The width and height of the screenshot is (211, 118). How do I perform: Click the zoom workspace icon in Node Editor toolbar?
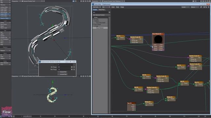tap(206, 7)
